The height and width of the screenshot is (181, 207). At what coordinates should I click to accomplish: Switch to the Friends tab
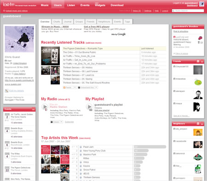[x=91, y=22]
